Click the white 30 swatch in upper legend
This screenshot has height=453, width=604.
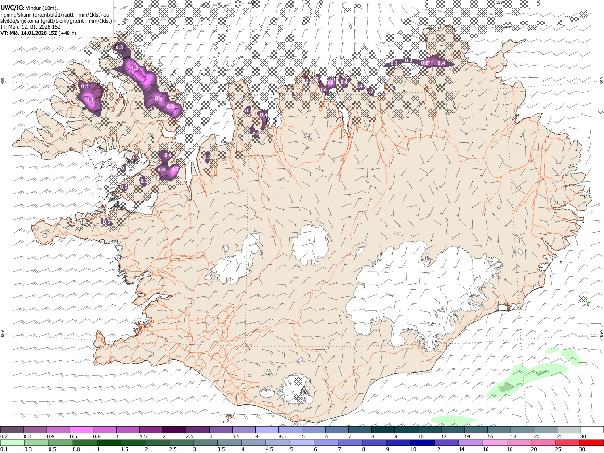[591, 429]
